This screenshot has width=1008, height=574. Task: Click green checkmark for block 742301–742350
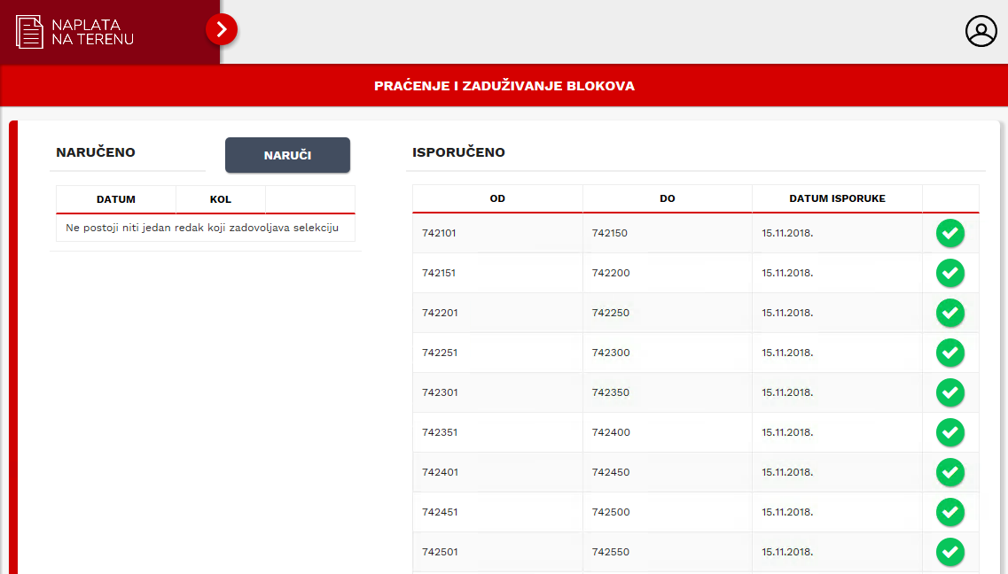point(950,392)
